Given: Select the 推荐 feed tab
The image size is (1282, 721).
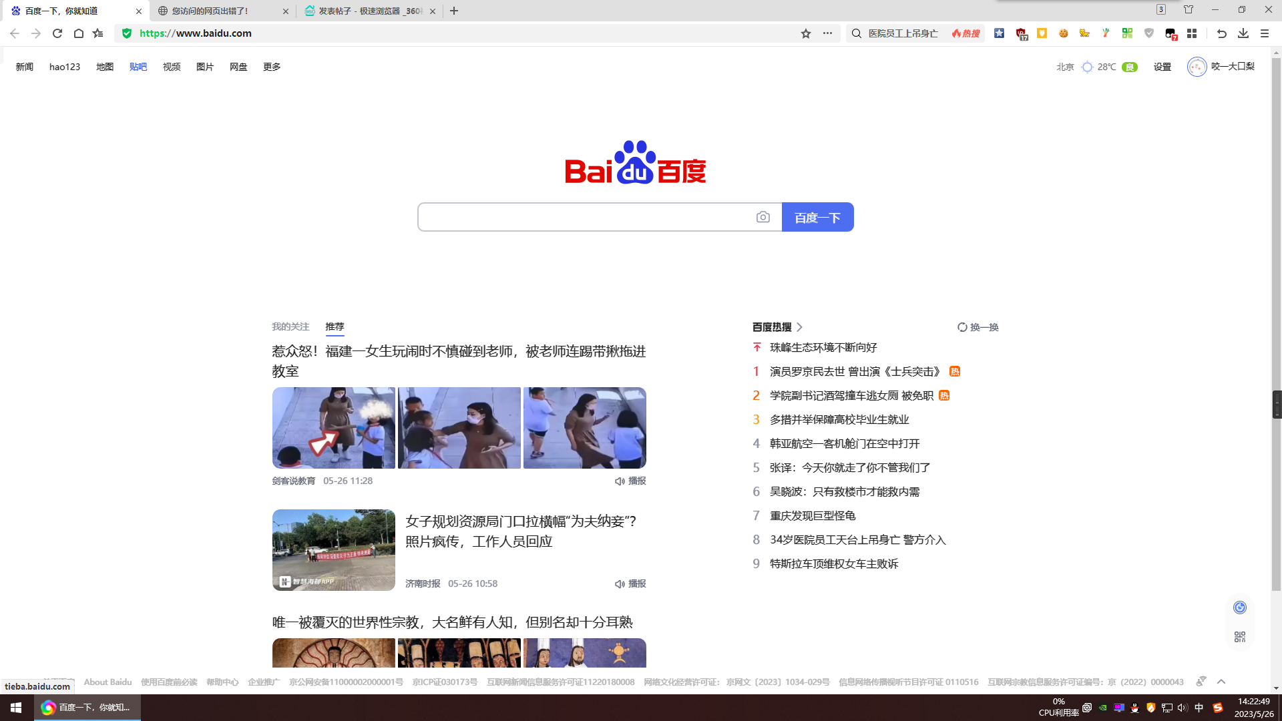Looking at the screenshot, I should pyautogui.click(x=335, y=326).
